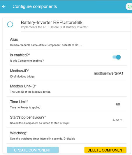Click the Modbus Unit-ID field row
Image resolution: width=132 pixels, height=155 pixels.
click(x=67, y=89)
